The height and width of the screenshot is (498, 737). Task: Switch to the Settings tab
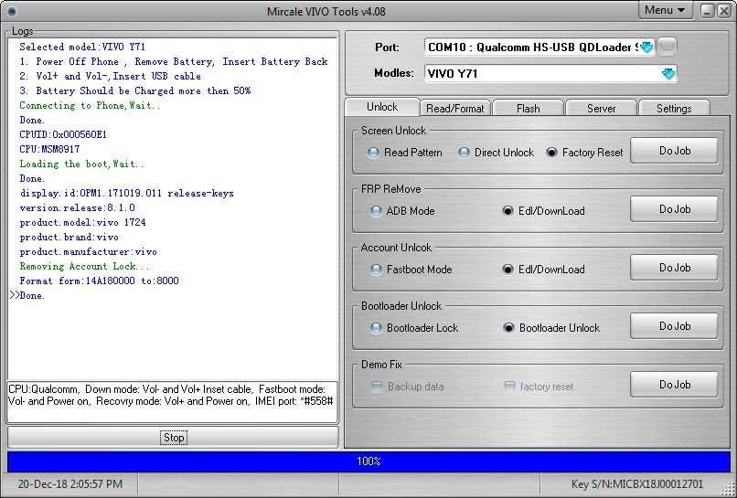pos(674,109)
